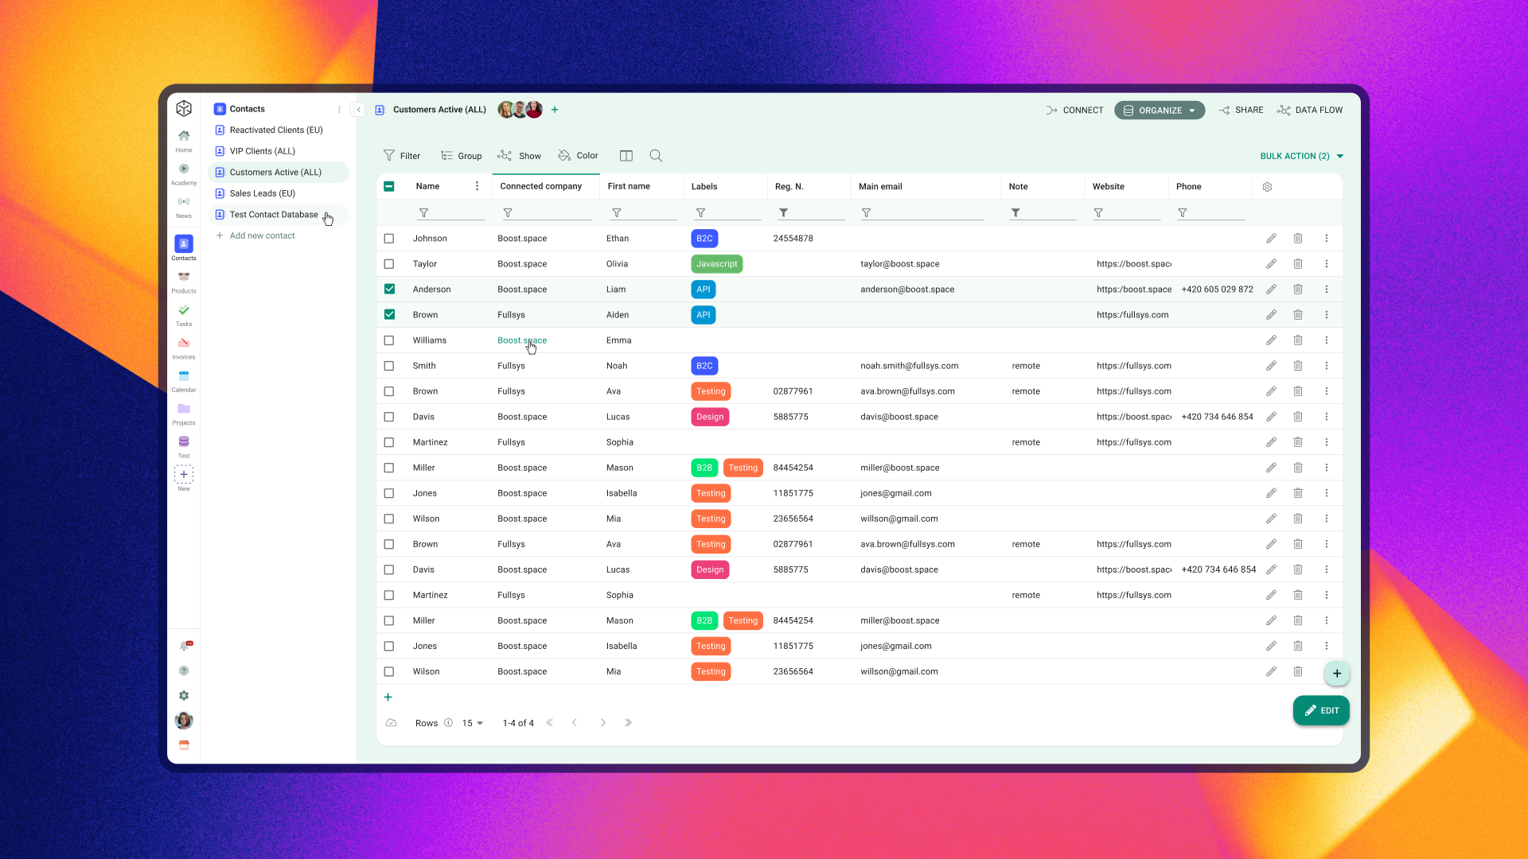Click add new row plus icon at bottom
Image resolution: width=1528 pixels, height=859 pixels.
click(x=388, y=697)
